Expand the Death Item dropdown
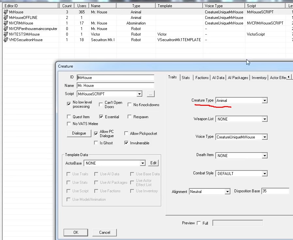 [265, 155]
